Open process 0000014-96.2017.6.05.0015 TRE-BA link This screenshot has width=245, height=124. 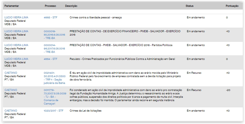pos(55,49)
